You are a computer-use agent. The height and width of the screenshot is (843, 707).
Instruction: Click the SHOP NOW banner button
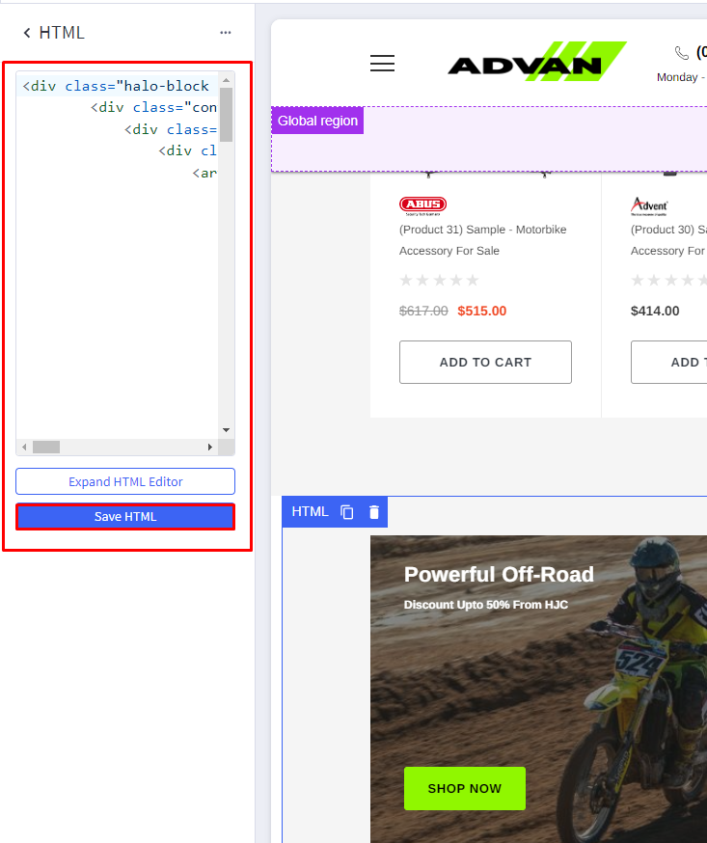[465, 788]
